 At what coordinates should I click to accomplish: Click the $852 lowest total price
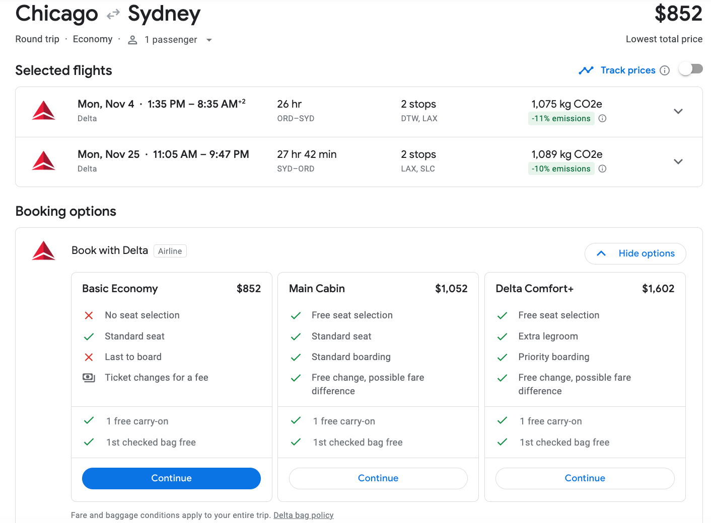(678, 14)
